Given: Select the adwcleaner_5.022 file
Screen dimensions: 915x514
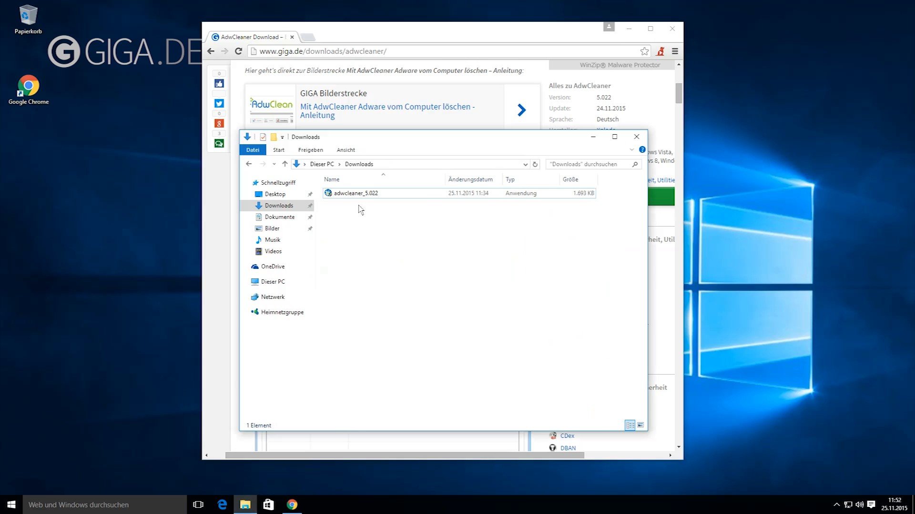Looking at the screenshot, I should tap(459, 193).
